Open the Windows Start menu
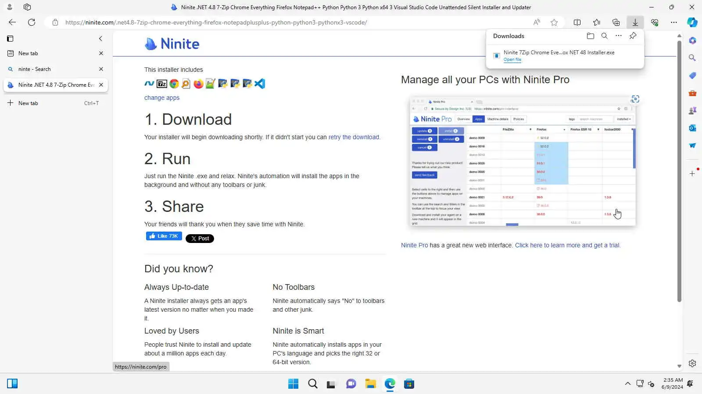Image resolution: width=702 pixels, height=394 pixels. click(293, 384)
